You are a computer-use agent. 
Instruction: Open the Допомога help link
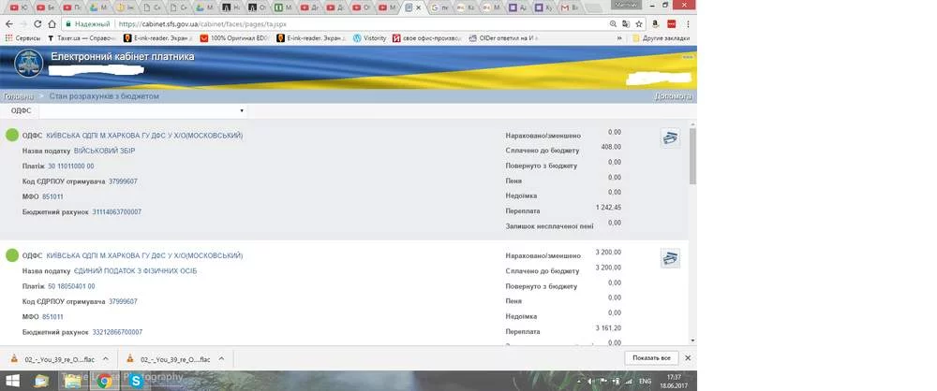(x=673, y=96)
